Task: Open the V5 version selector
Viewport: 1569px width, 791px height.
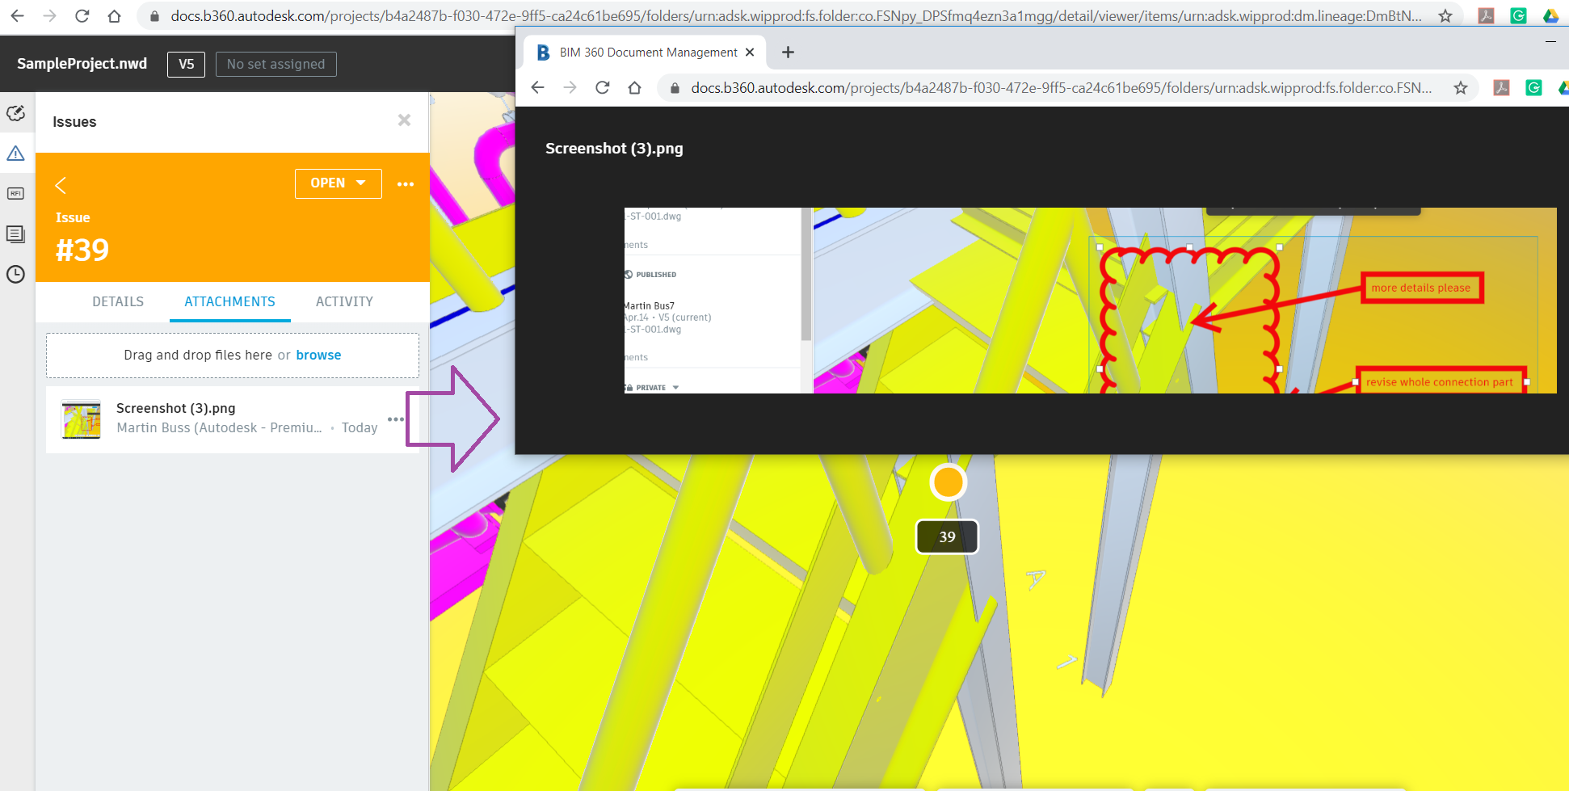Action: click(x=186, y=64)
